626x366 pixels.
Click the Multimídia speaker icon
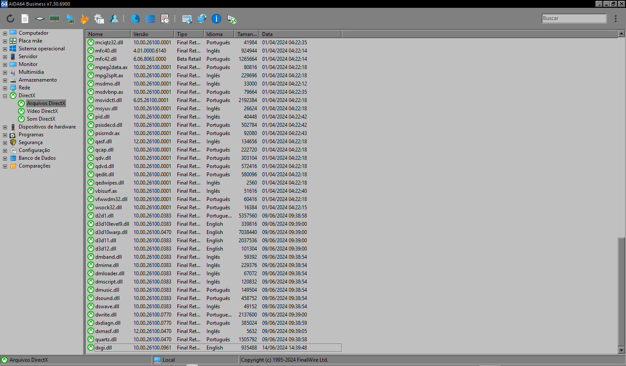point(13,72)
